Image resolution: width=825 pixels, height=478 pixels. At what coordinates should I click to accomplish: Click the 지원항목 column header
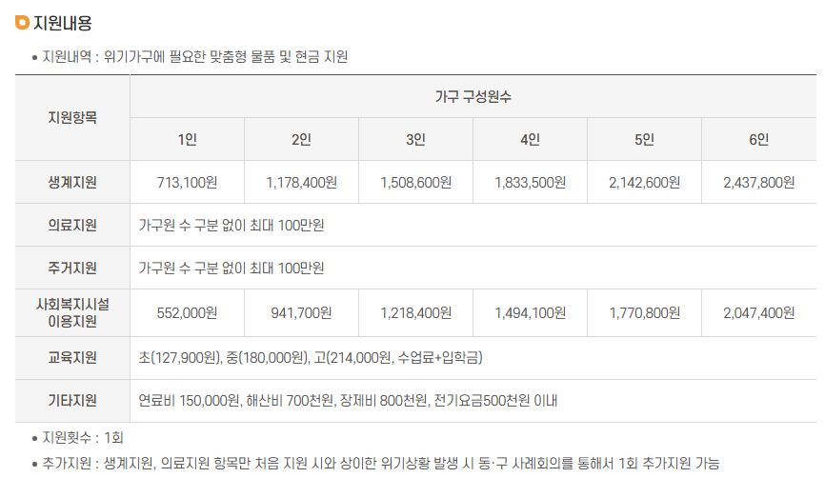72,117
